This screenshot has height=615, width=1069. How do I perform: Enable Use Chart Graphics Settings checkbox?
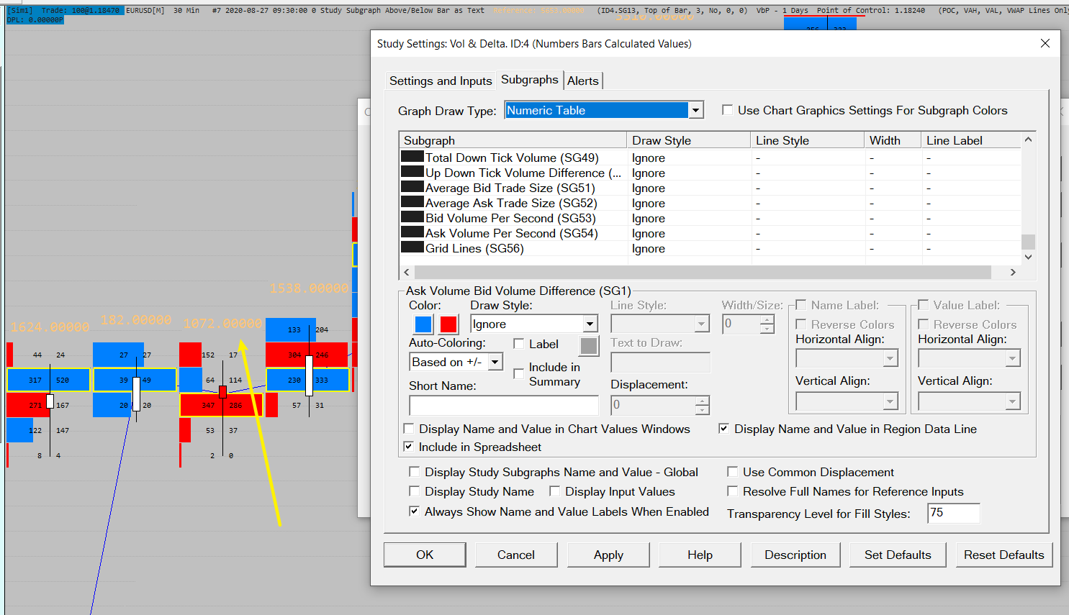728,110
